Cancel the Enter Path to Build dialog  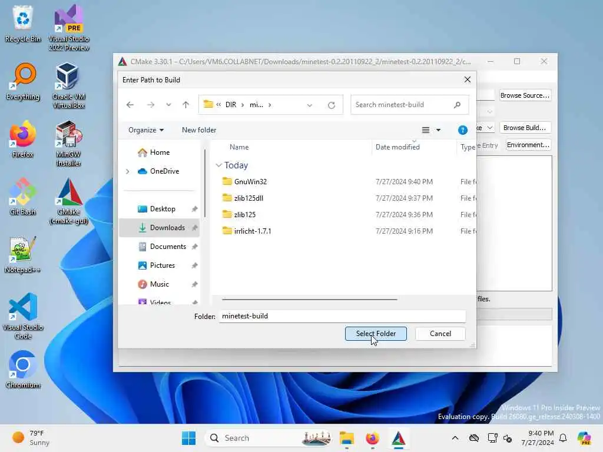(x=440, y=334)
